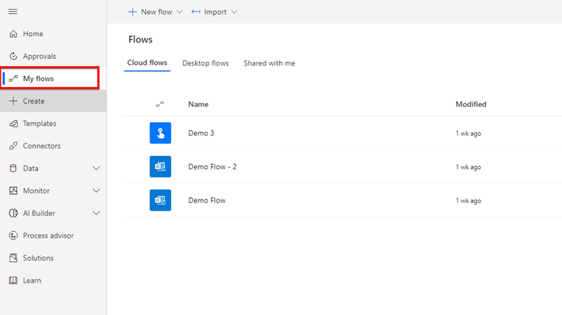Click the plus icon beside New flow

(133, 12)
